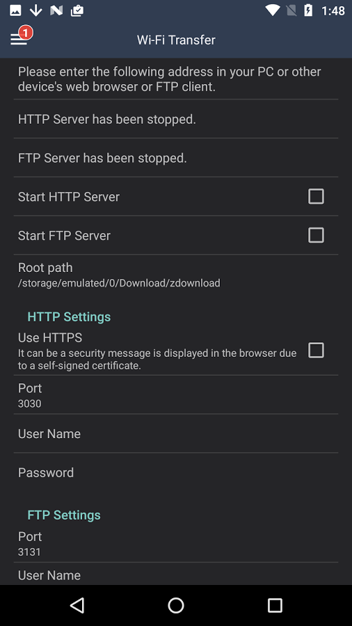Edit the HTTP Port 3030 setting
This screenshot has width=352, height=626.
coord(176,395)
